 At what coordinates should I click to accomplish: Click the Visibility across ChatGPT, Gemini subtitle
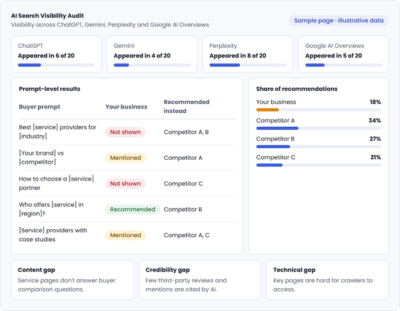(x=110, y=25)
